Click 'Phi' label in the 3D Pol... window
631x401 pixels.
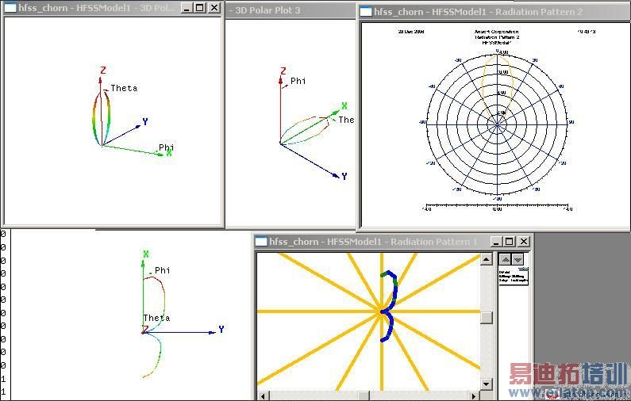click(x=166, y=147)
